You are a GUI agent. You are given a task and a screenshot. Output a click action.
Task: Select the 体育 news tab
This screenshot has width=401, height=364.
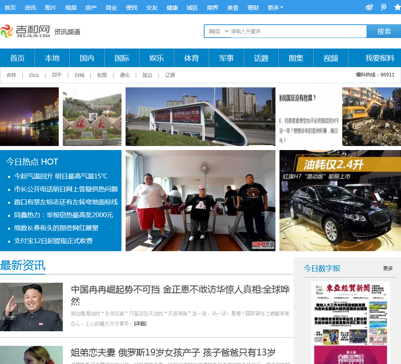pyautogui.click(x=192, y=58)
